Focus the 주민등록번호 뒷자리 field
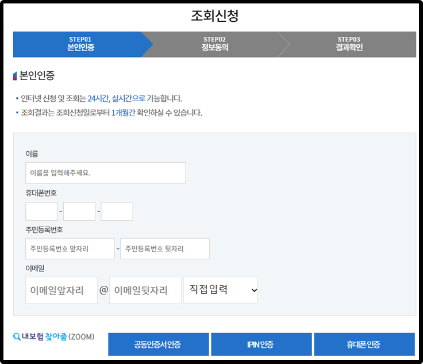Screen dimensions: 423x364 point(165,248)
